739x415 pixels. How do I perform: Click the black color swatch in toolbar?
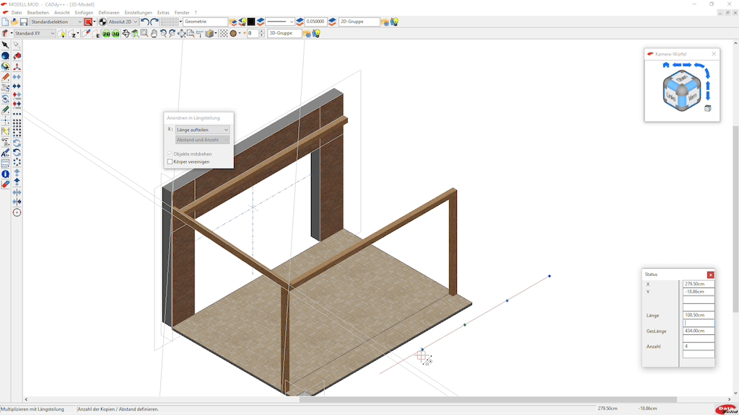251,22
